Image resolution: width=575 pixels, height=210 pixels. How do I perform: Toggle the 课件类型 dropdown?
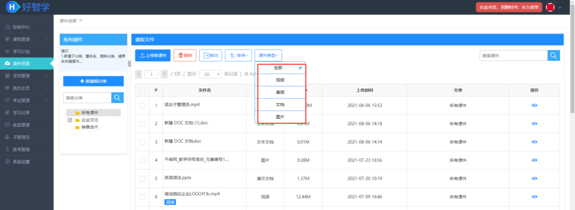coord(268,56)
